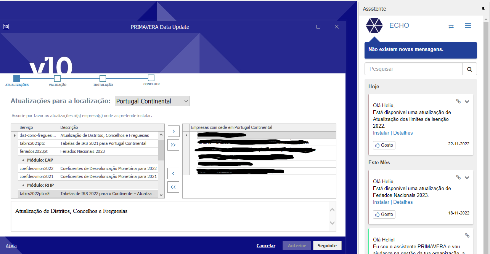Click the search magnifier icon in Assistente
490x254 pixels.
469,69
